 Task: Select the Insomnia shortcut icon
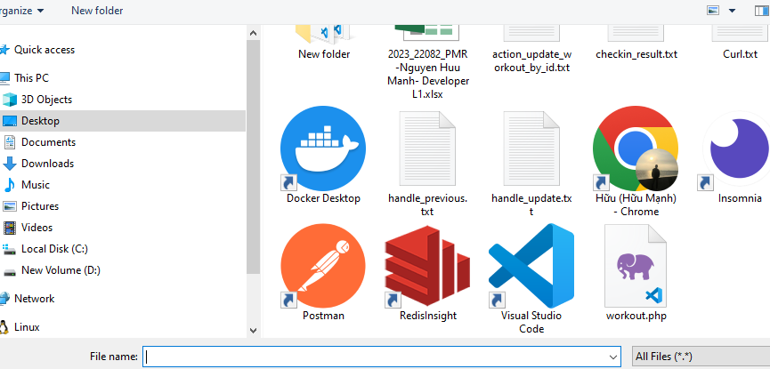[x=735, y=148]
